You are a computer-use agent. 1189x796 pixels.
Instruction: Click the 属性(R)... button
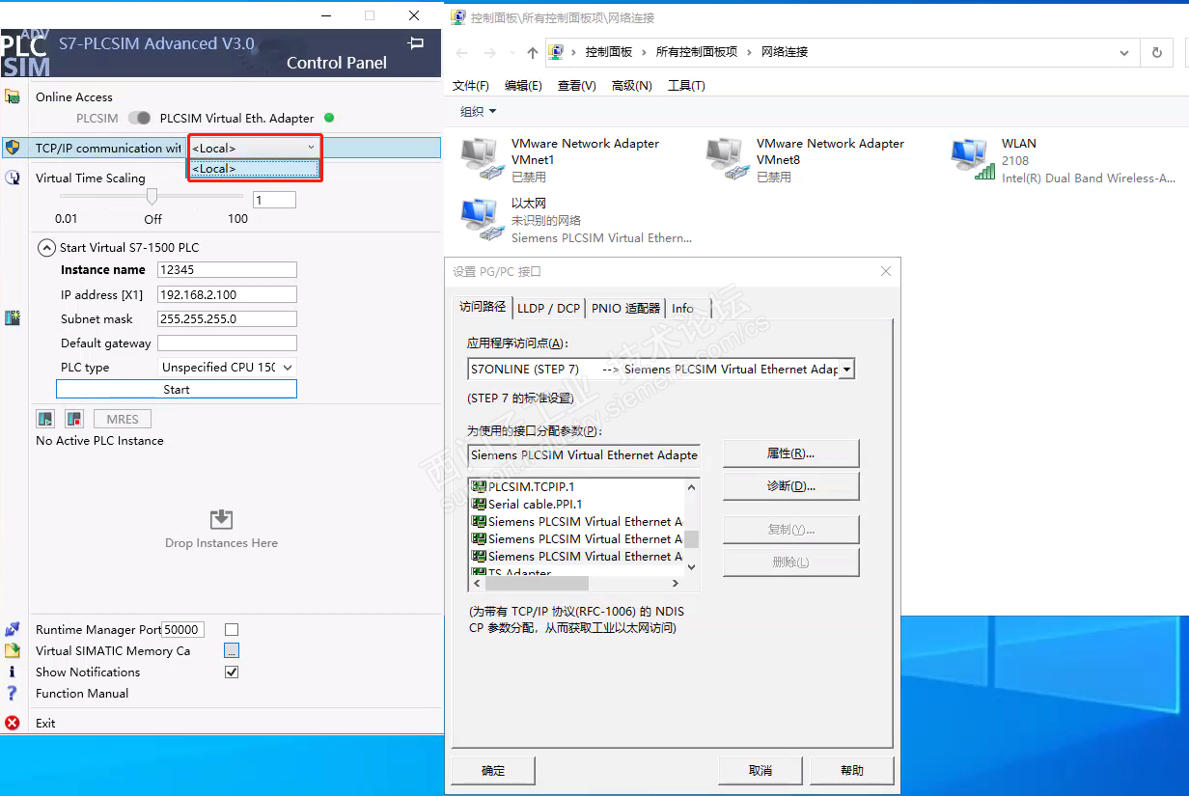click(791, 453)
